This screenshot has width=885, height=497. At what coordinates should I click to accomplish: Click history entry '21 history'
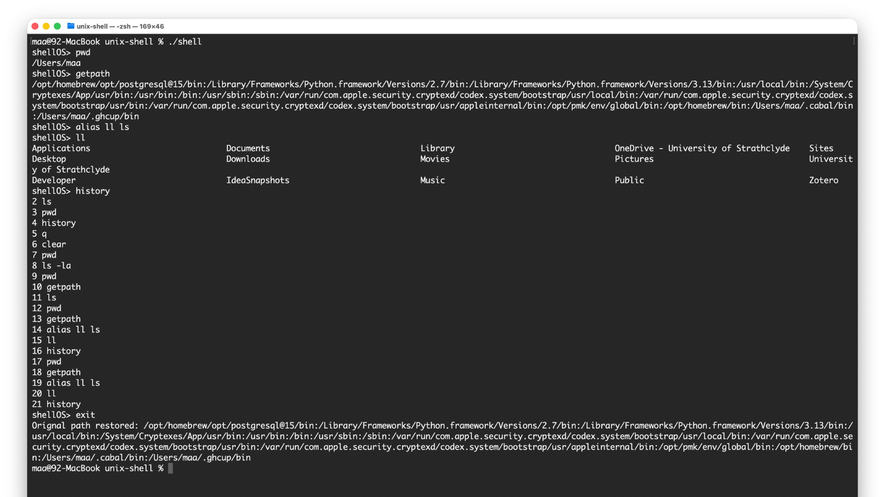point(56,404)
